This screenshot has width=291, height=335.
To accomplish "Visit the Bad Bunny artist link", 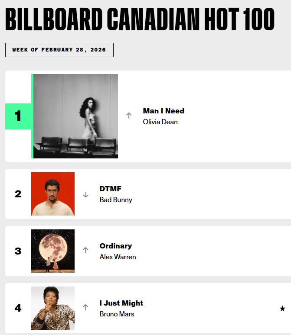I will 116,200.
